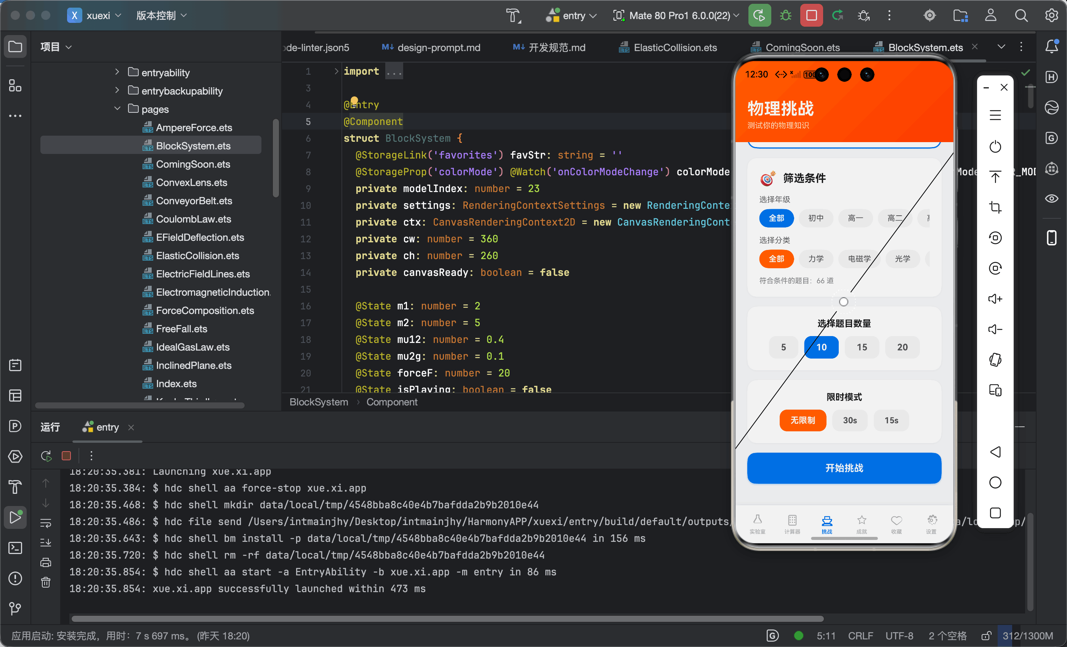Image resolution: width=1067 pixels, height=647 pixels.
Task: Tap emulator Recents square button
Action: point(995,513)
